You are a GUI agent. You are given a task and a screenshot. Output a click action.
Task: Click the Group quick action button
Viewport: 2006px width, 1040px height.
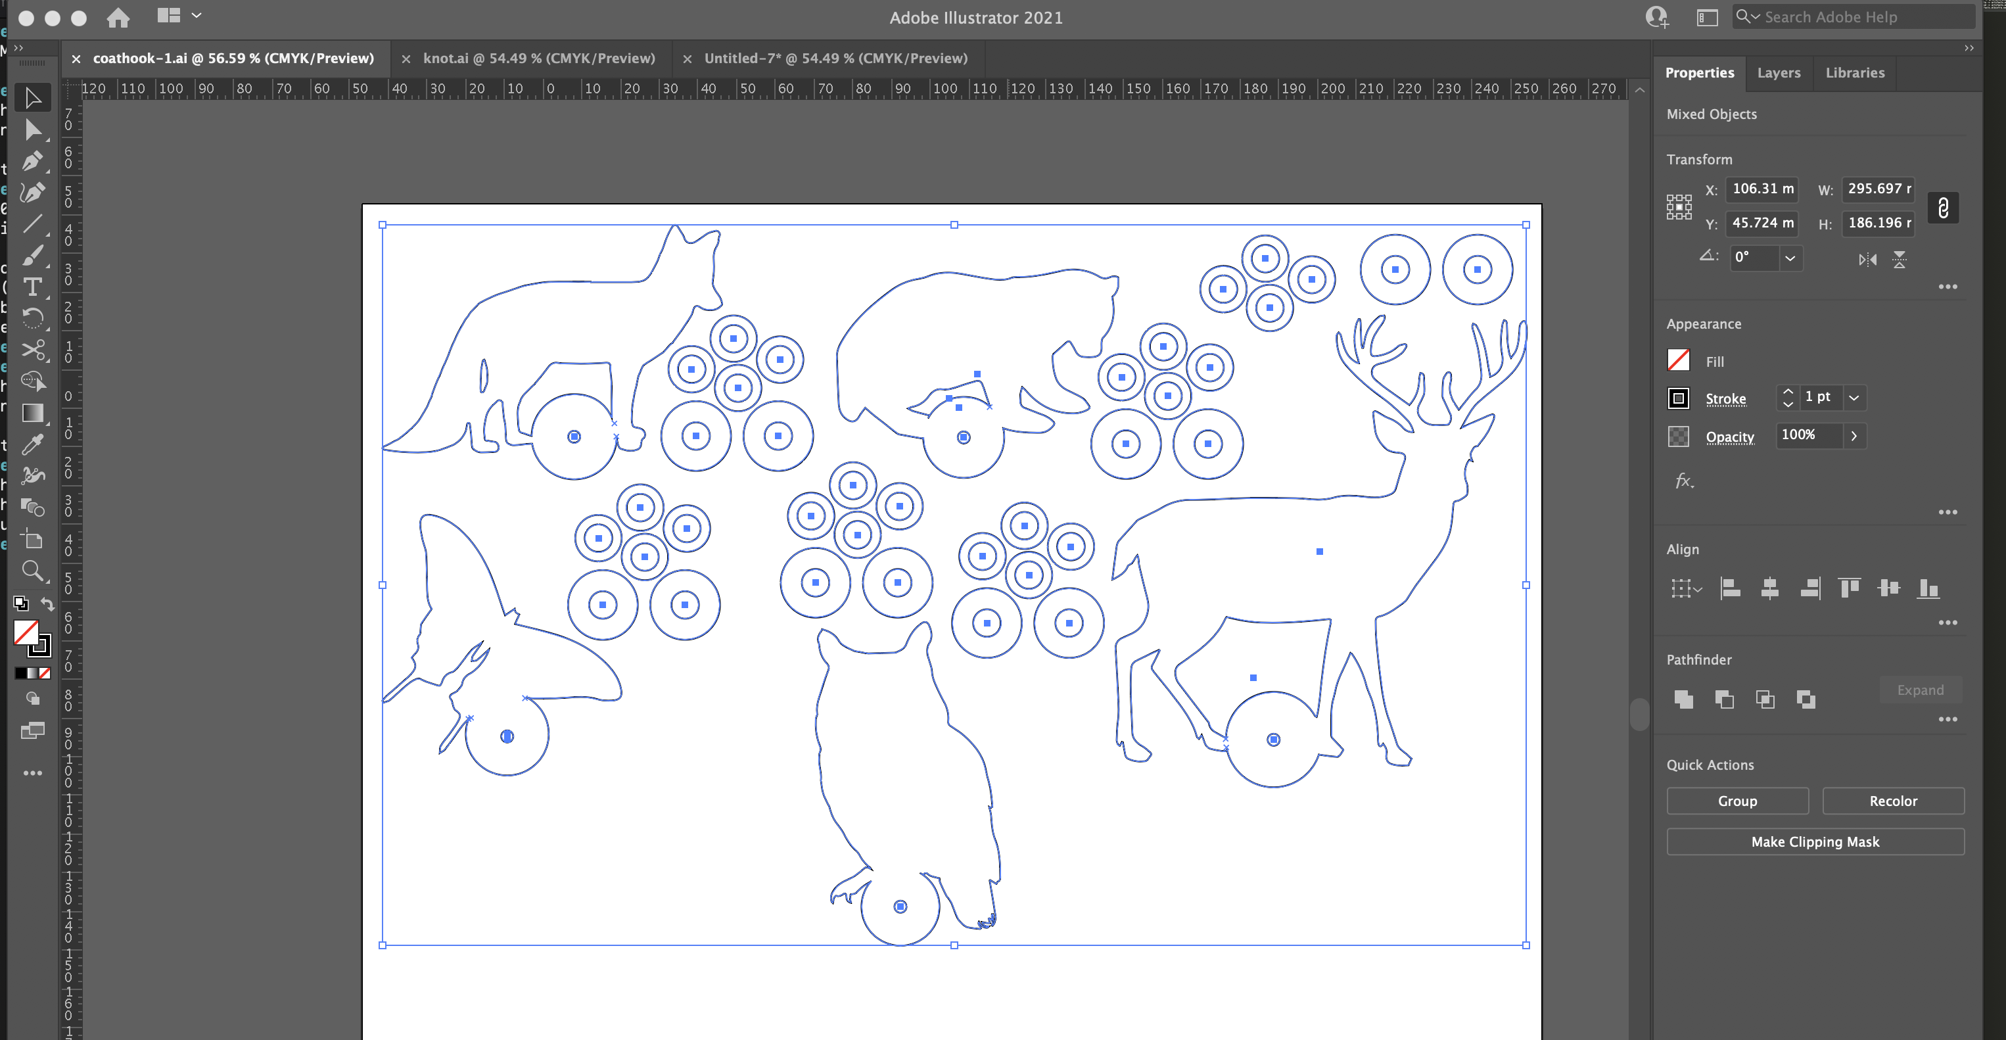[x=1737, y=801]
